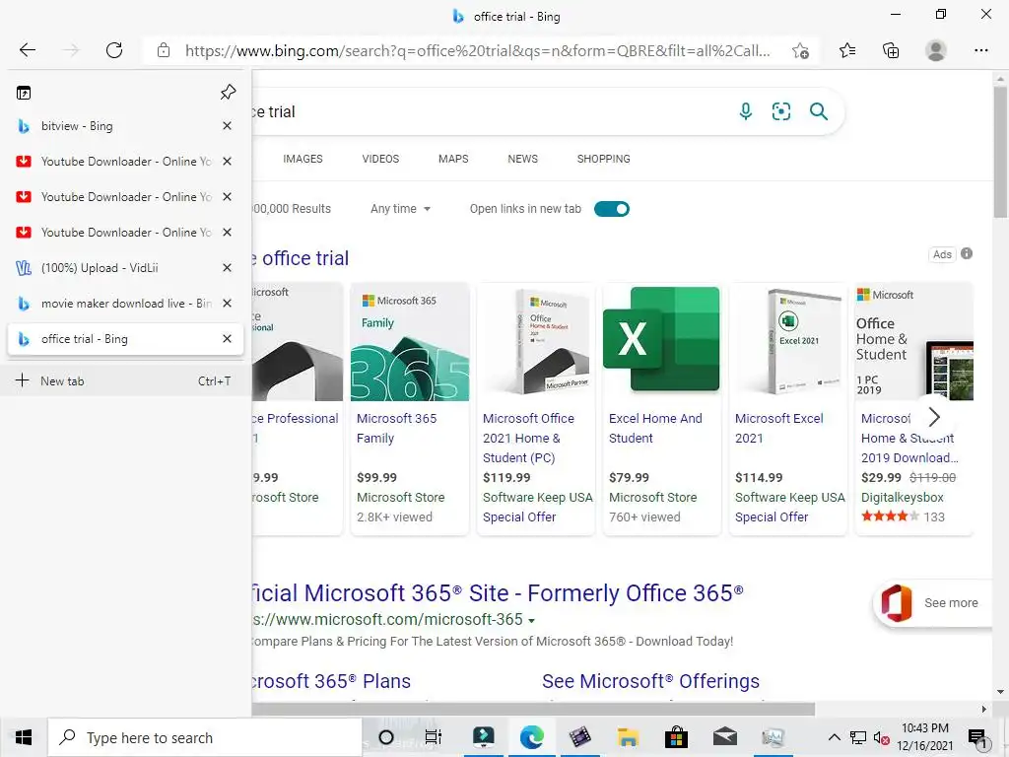Open Microsoft 365 Plans link
1009x757 pixels.
pos(331,681)
